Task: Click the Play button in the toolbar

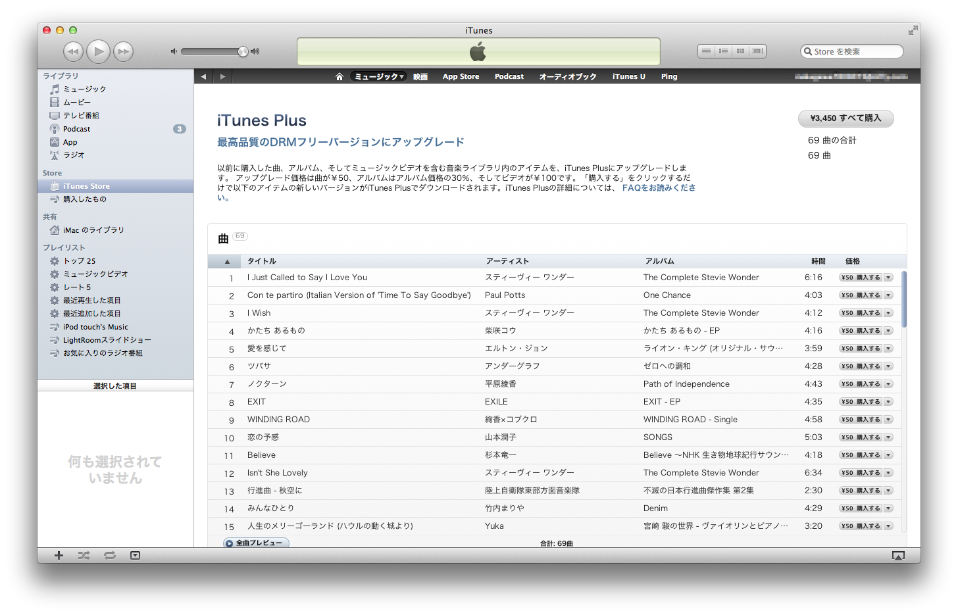Action: (99, 51)
